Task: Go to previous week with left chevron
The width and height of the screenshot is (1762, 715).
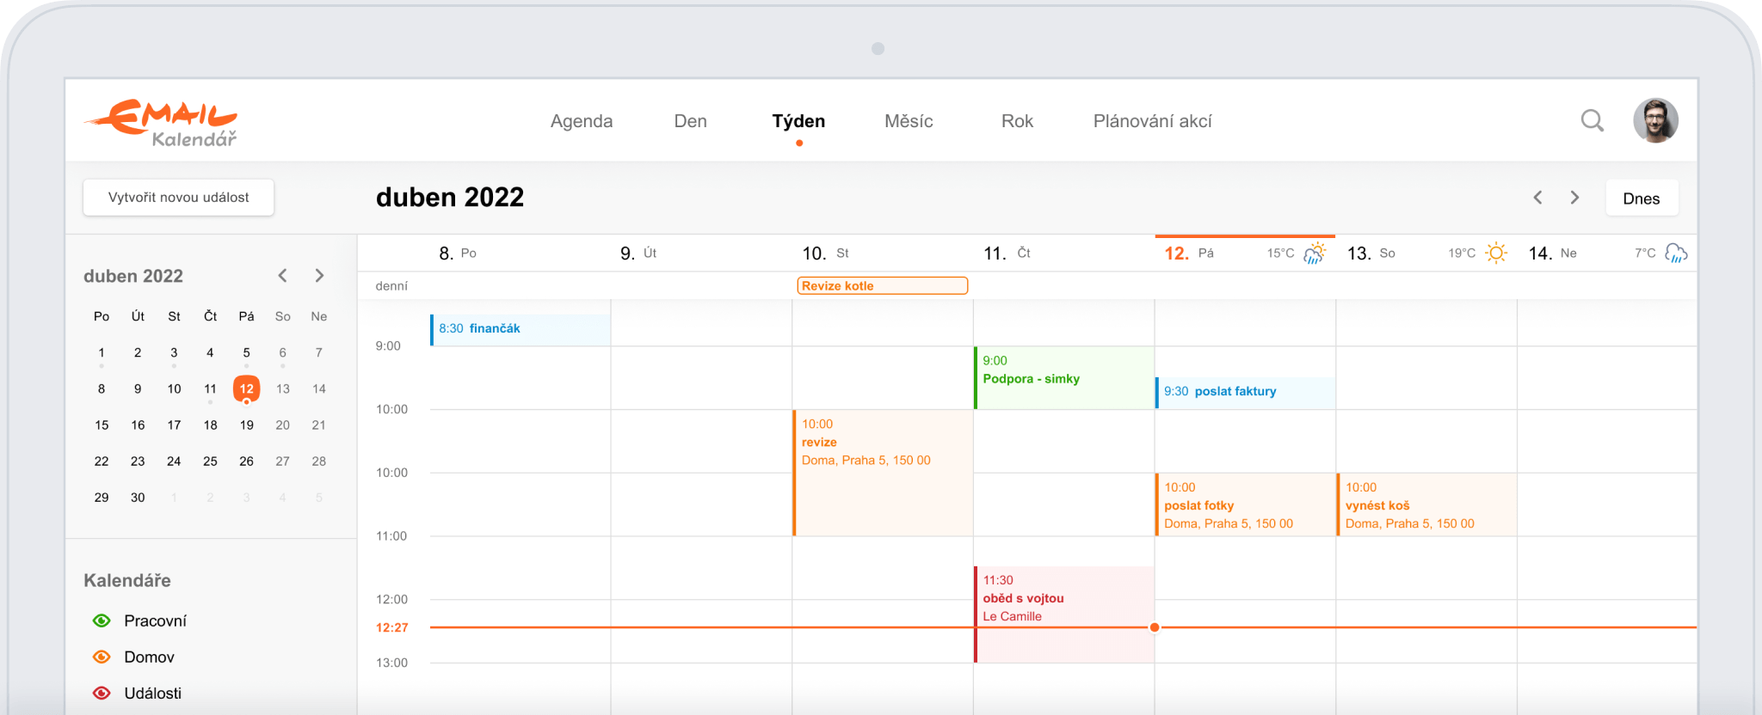Action: pos(1537,198)
